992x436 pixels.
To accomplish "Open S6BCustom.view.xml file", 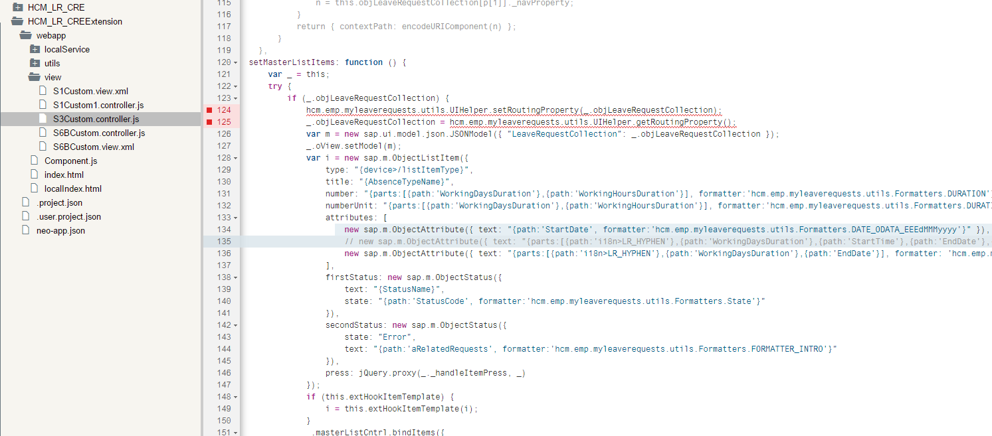I will 93,147.
